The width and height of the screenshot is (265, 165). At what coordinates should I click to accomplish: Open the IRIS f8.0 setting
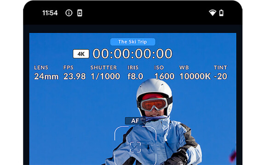pyautogui.click(x=135, y=73)
